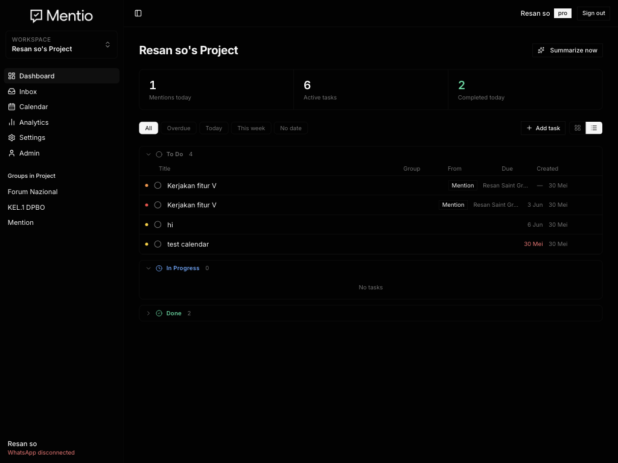
Task: Click the orange priority dot on first Kerjakan fitur V
Action: (x=147, y=186)
